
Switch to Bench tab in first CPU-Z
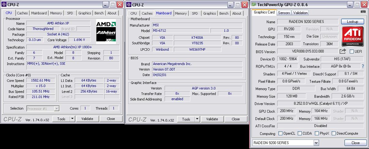[99, 13]
